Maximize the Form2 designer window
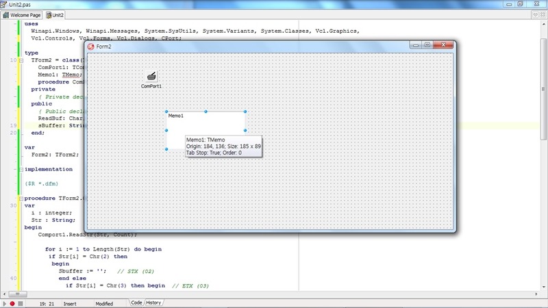The height and width of the screenshot is (308, 548). point(427,45)
